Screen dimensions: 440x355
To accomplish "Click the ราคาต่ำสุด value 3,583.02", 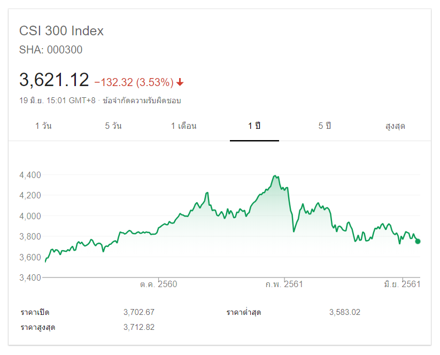I will [345, 312].
